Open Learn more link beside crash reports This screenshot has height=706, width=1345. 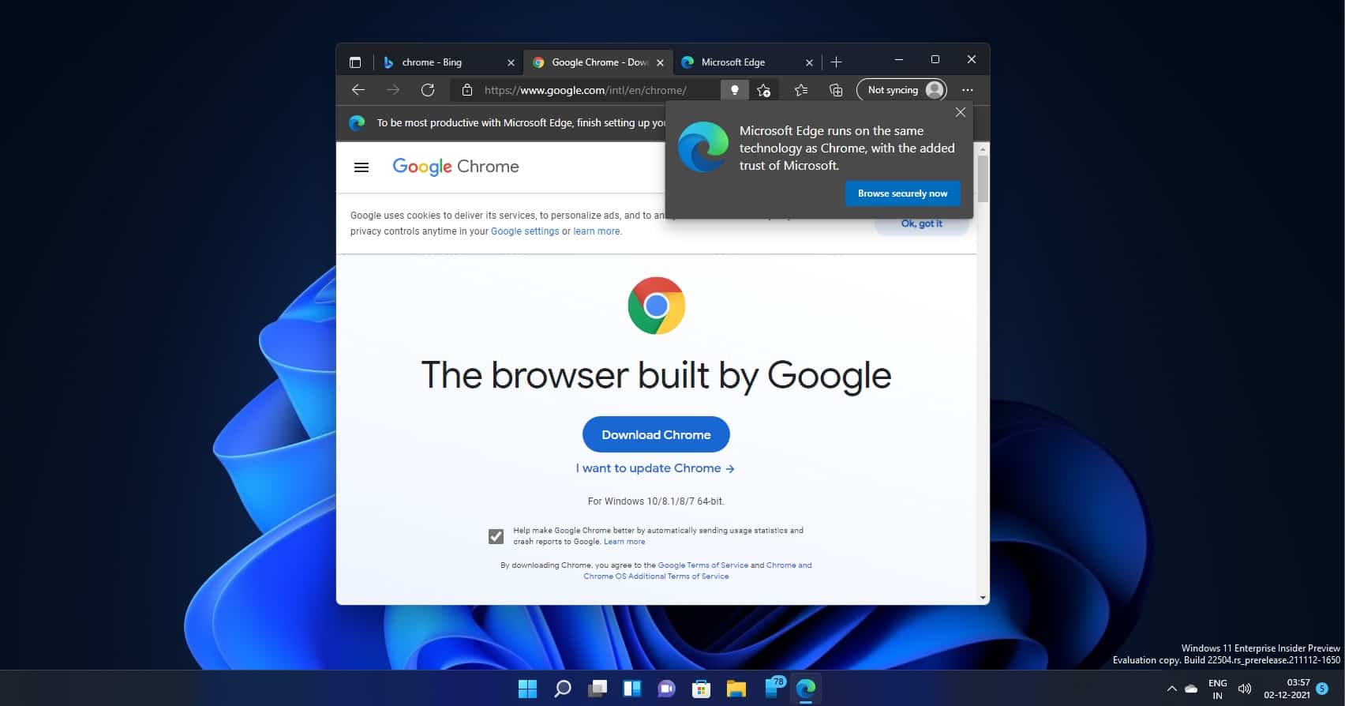point(624,542)
